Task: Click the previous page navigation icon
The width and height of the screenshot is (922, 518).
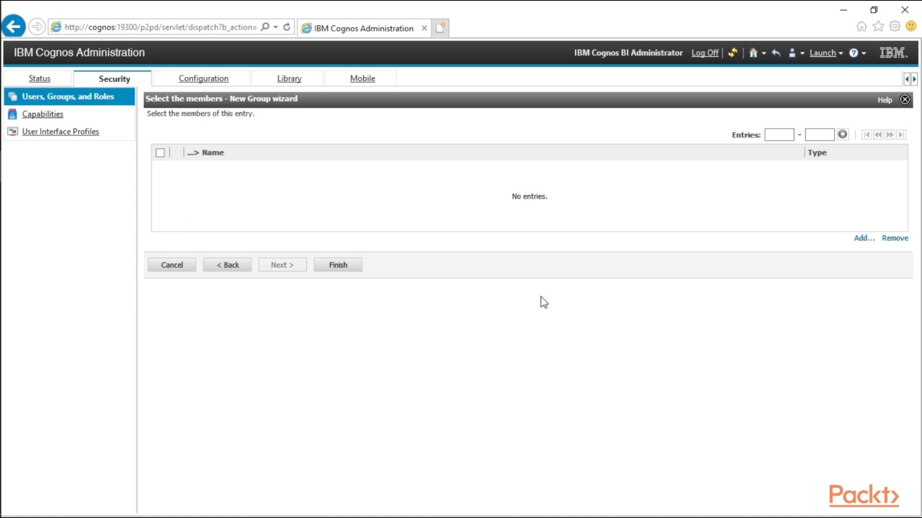Action: click(878, 135)
